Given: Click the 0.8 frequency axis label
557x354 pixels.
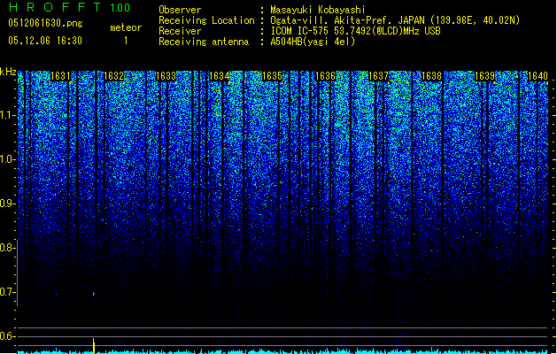Looking at the screenshot, I should coord(8,248).
